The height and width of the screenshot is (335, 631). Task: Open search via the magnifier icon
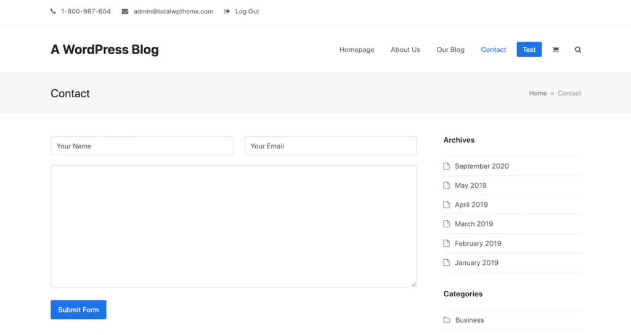578,50
